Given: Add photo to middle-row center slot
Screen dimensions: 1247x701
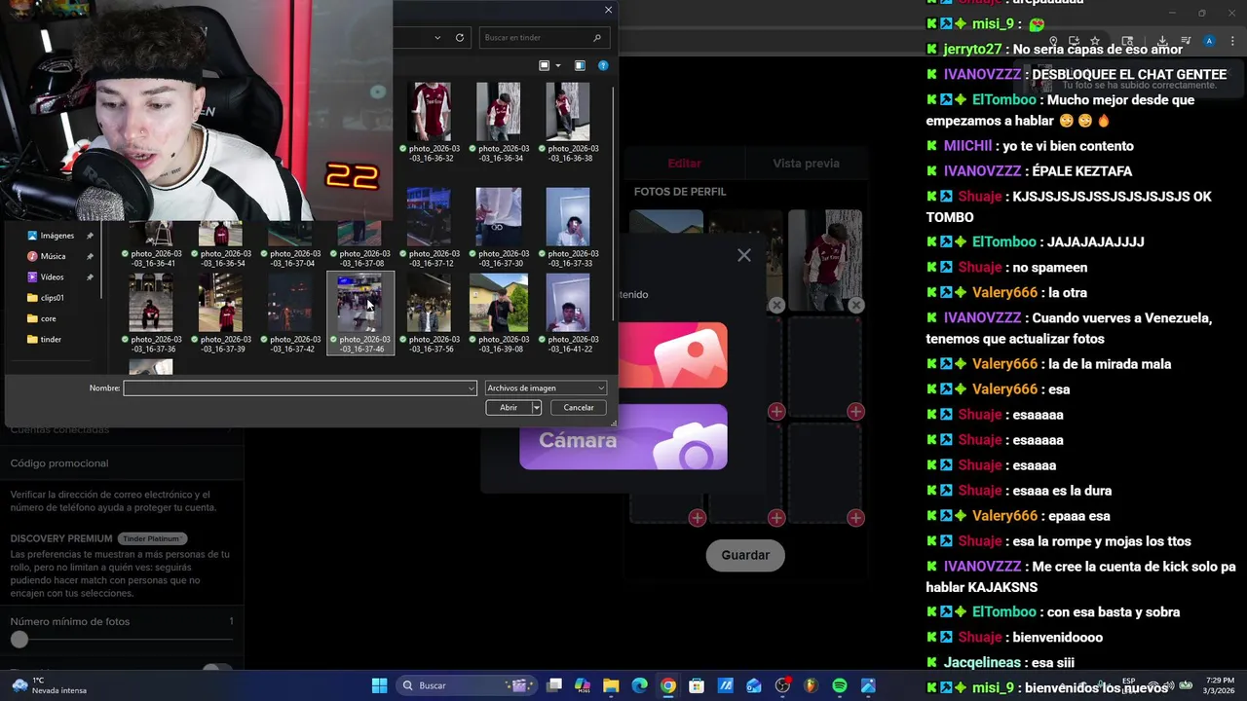Looking at the screenshot, I should 776,412.
